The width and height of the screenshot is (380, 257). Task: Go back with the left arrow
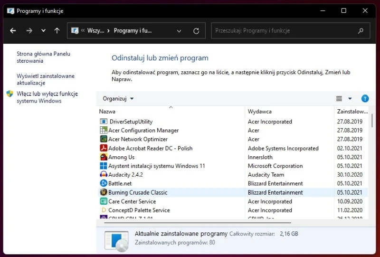[13, 30]
